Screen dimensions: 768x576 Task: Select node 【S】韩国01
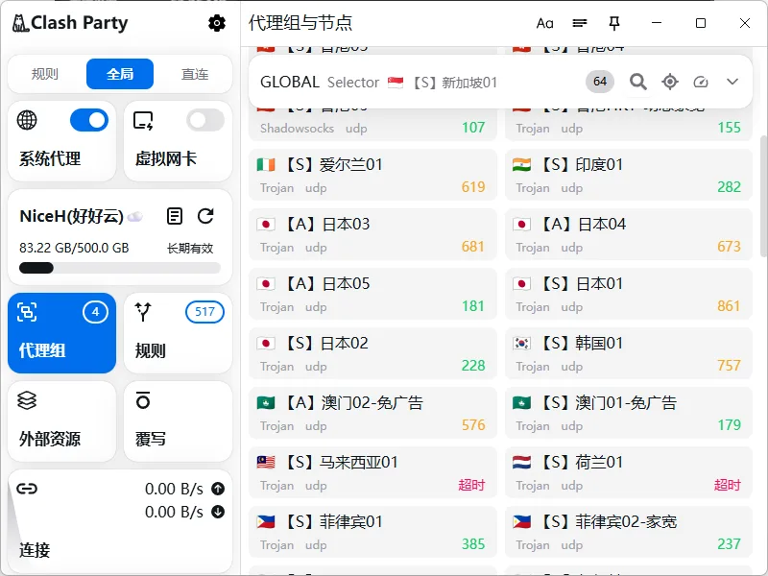[x=629, y=353]
